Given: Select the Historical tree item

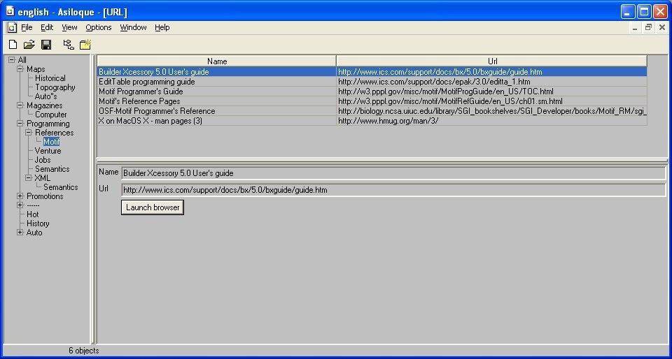Looking at the screenshot, I should coord(50,78).
